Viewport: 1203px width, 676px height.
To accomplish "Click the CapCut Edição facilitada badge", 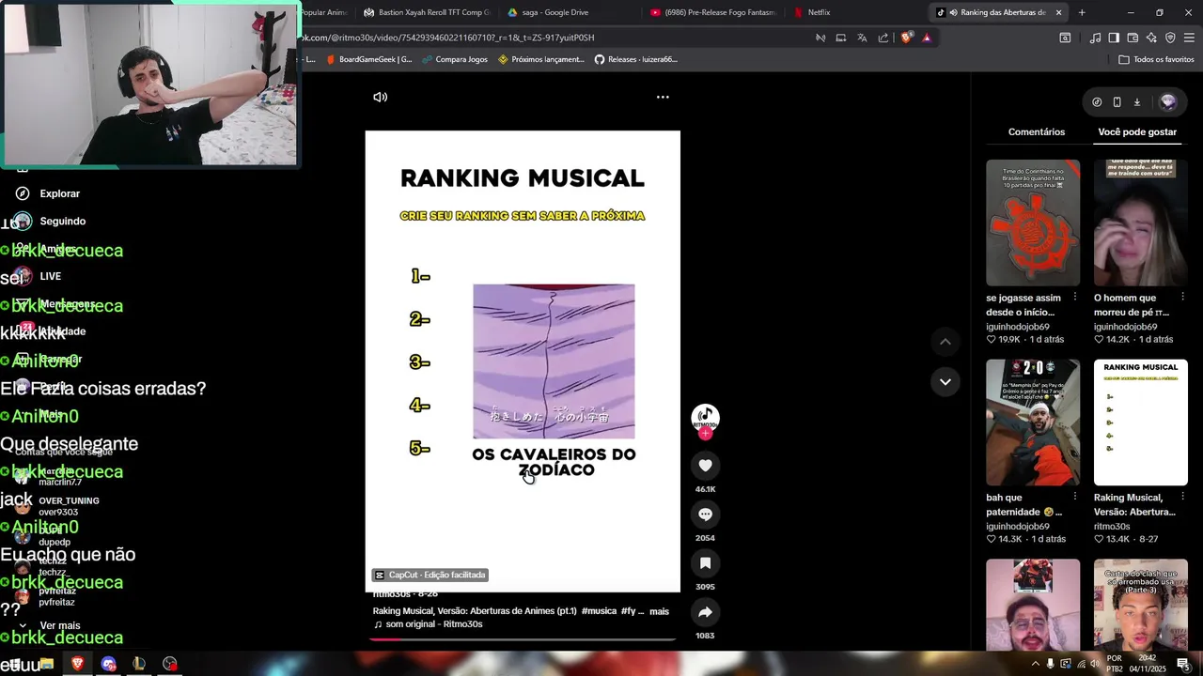I will [430, 575].
